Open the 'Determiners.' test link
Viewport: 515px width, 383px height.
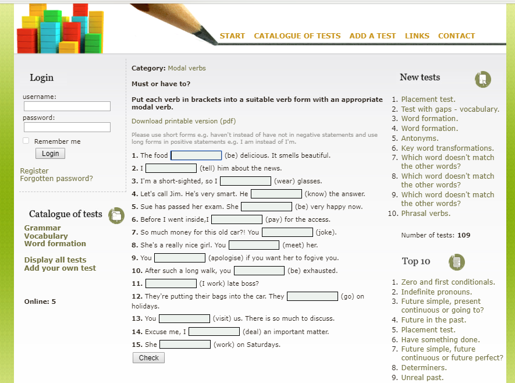(424, 367)
